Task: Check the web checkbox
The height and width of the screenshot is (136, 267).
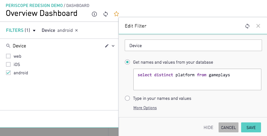Action: click(x=8, y=56)
